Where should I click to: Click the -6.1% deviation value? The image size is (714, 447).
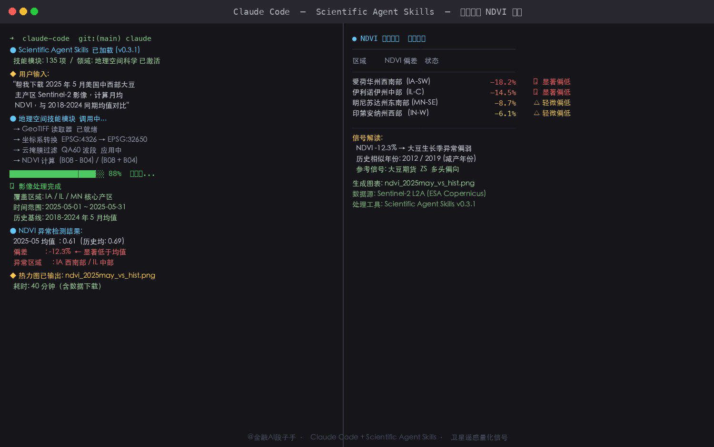click(505, 113)
